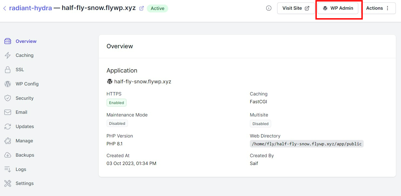The image size is (401, 196).
Task: Click the info circle icon
Action: click(269, 8)
